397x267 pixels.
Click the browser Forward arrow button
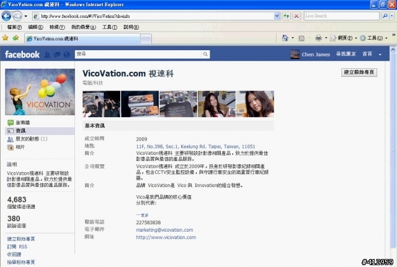coord(17,16)
